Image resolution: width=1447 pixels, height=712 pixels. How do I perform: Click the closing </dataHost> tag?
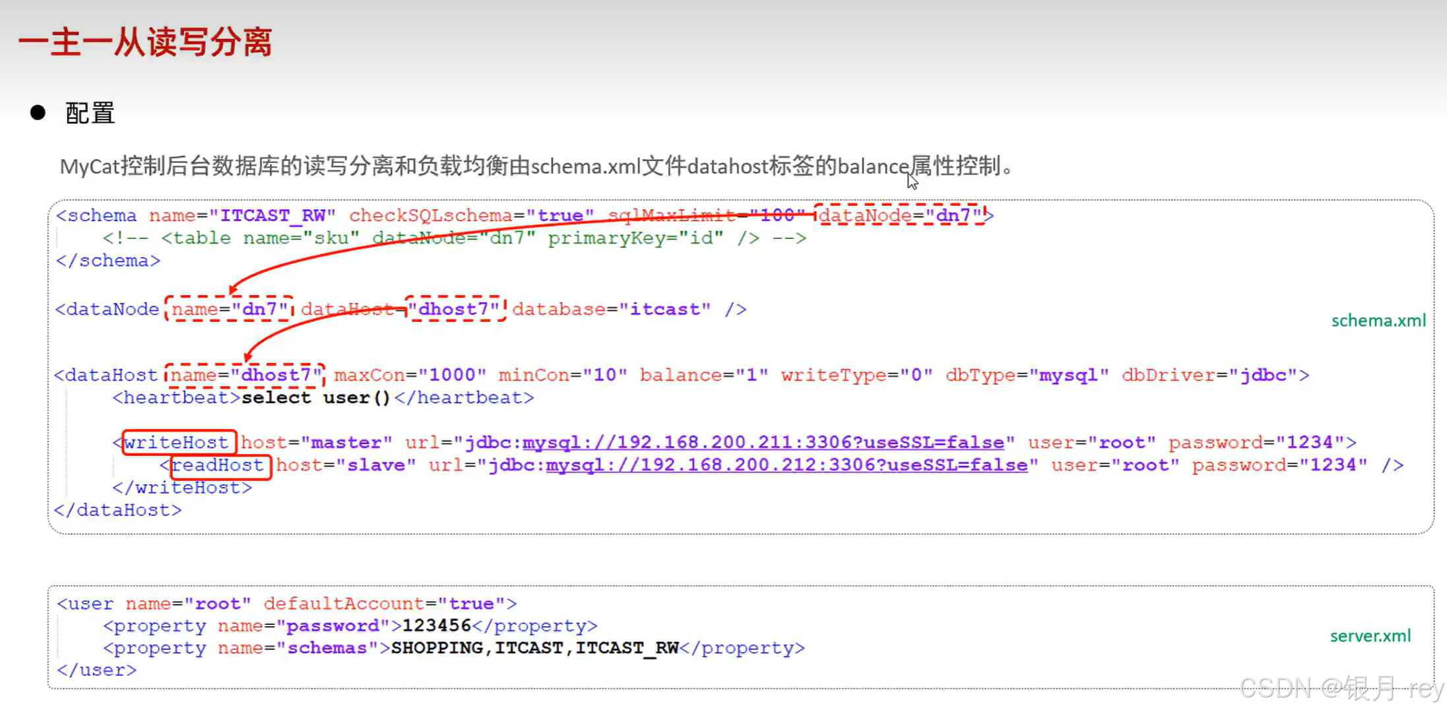pyautogui.click(x=118, y=510)
